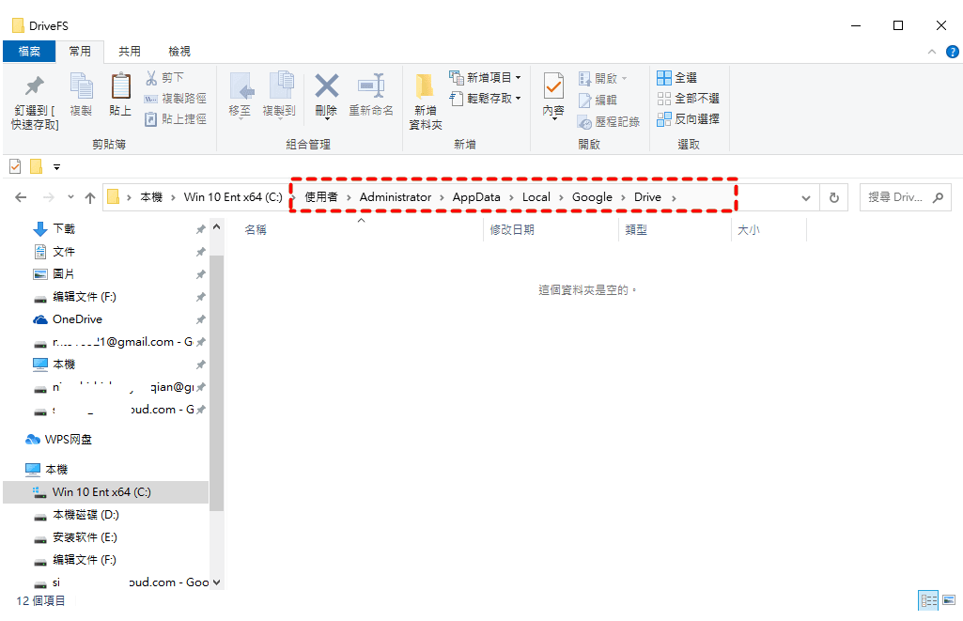Open the File (檔案) tab
The width and height of the screenshot is (963, 621).
point(29,52)
